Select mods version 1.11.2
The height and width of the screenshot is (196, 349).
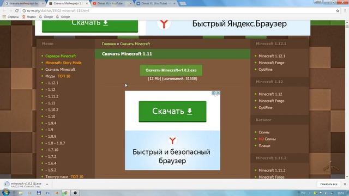pyautogui.click(x=52, y=96)
